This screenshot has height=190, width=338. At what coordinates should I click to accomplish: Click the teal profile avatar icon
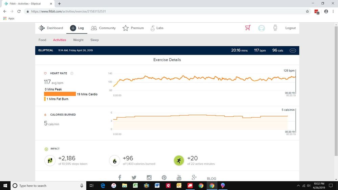pos(262,28)
